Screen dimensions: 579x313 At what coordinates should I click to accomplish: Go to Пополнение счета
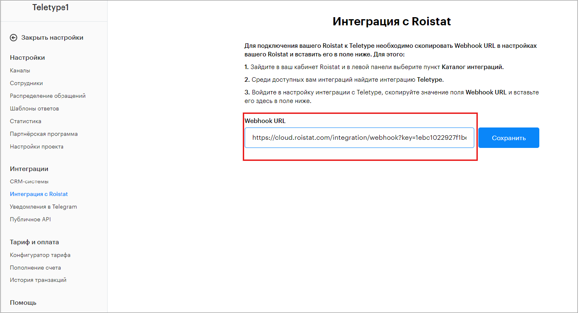[x=36, y=268]
